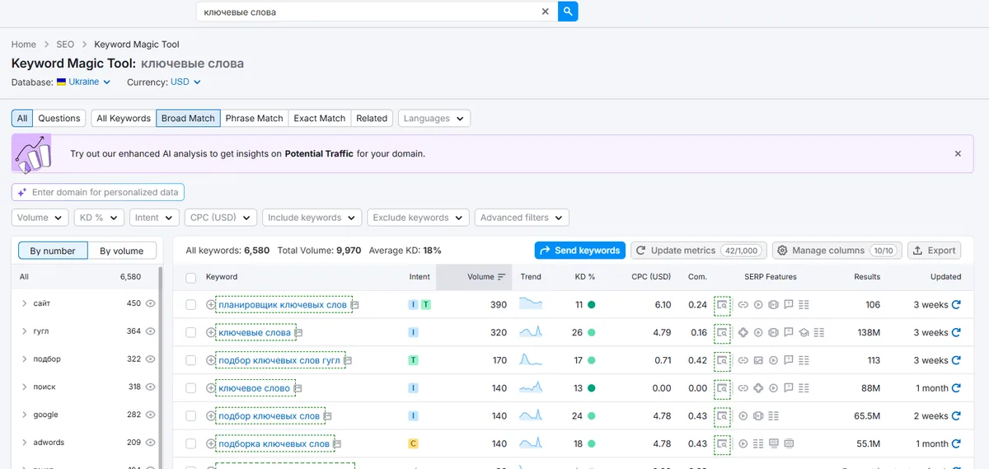Open keyword page icon beside ключевое слово
Screen dimensions: 989x469
pyautogui.click(x=298, y=388)
